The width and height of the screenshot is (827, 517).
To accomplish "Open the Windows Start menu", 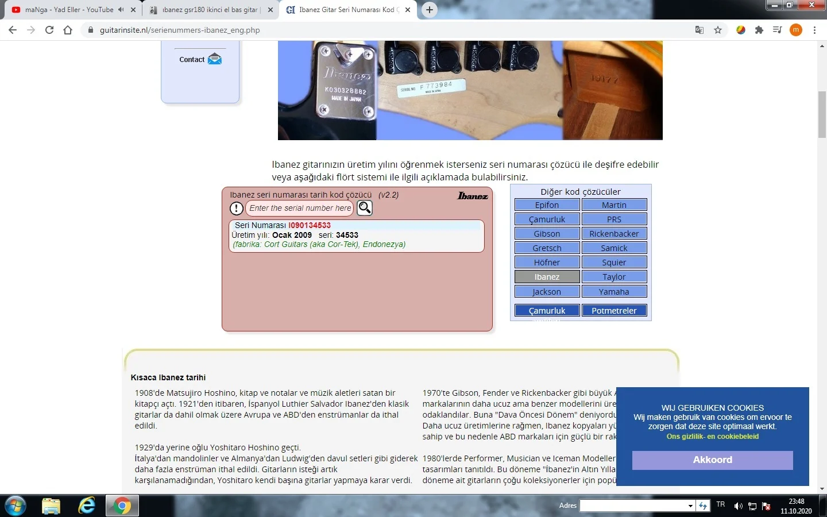I will coord(16,506).
